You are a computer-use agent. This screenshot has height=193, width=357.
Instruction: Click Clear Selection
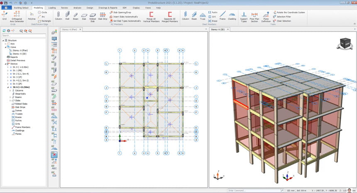282,21
